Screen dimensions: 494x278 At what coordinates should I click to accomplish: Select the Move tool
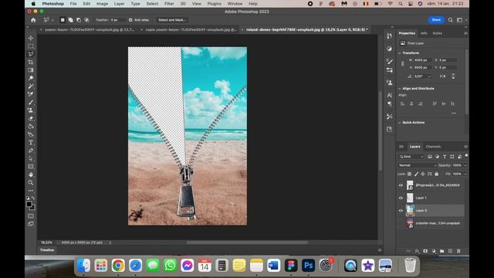(x=31, y=38)
